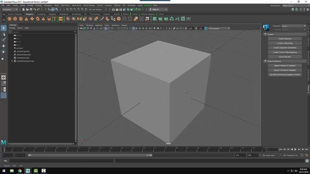Click the New Scene icon in status line
This screenshot has width=310, height=174.
[x=24, y=9]
